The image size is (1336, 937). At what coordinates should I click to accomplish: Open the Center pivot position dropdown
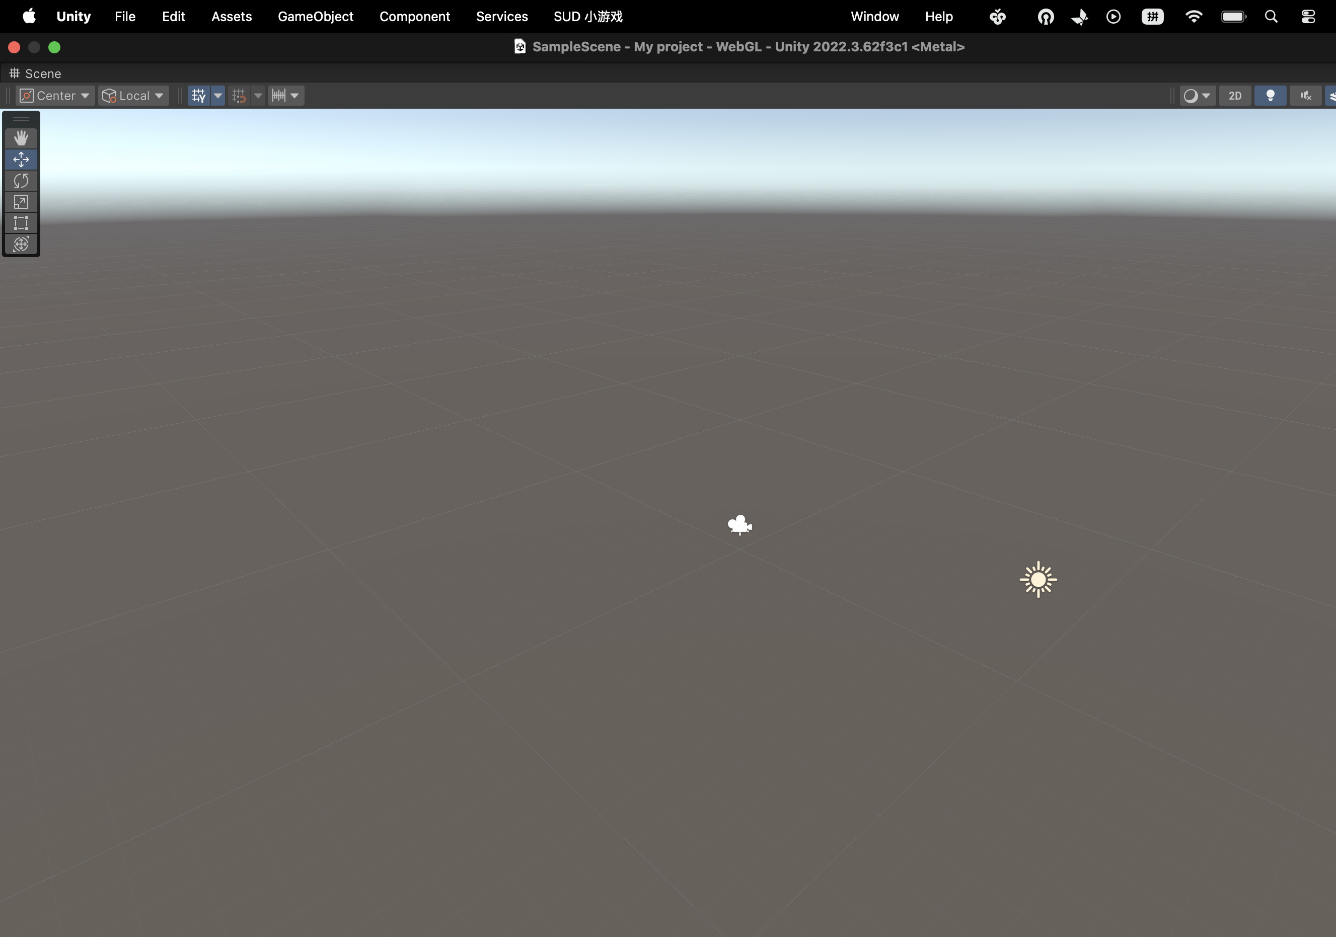pos(55,96)
